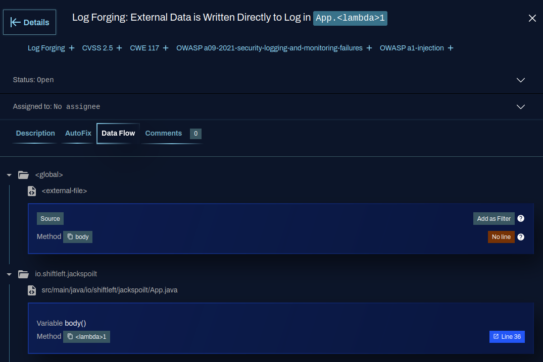Click the plus icon beside CWE 117
This screenshot has height=362, width=543.
(166, 48)
